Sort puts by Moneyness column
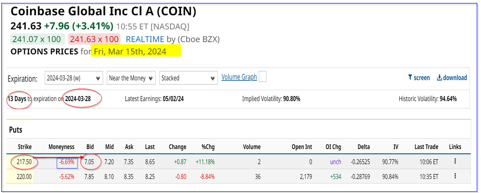 pos(62,147)
